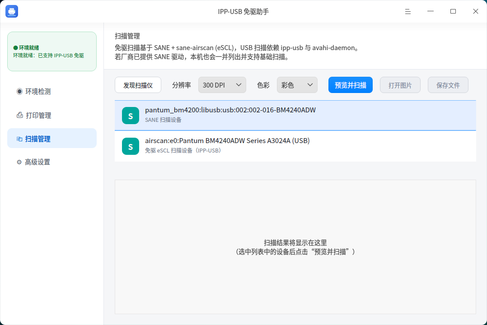Click the 扫描管理 scanner icon
Image resolution: width=487 pixels, height=325 pixels.
pyautogui.click(x=19, y=139)
